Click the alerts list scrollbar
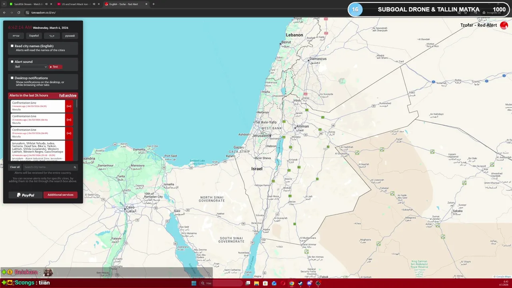 [76, 104]
